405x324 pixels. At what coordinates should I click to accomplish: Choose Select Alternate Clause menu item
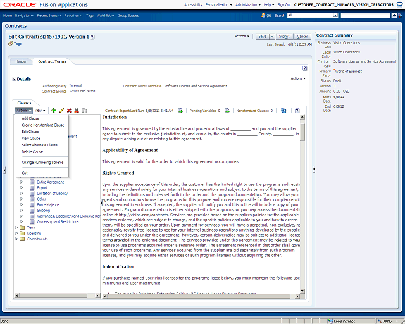39,145
